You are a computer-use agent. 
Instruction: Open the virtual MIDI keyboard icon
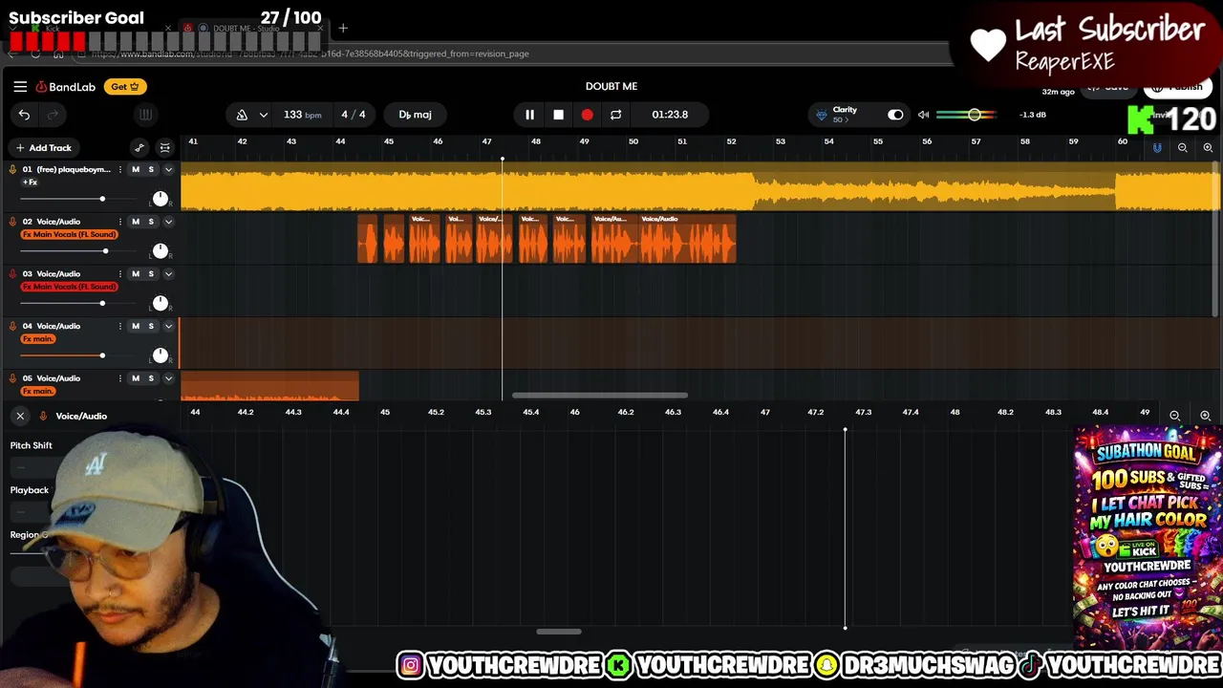(145, 115)
